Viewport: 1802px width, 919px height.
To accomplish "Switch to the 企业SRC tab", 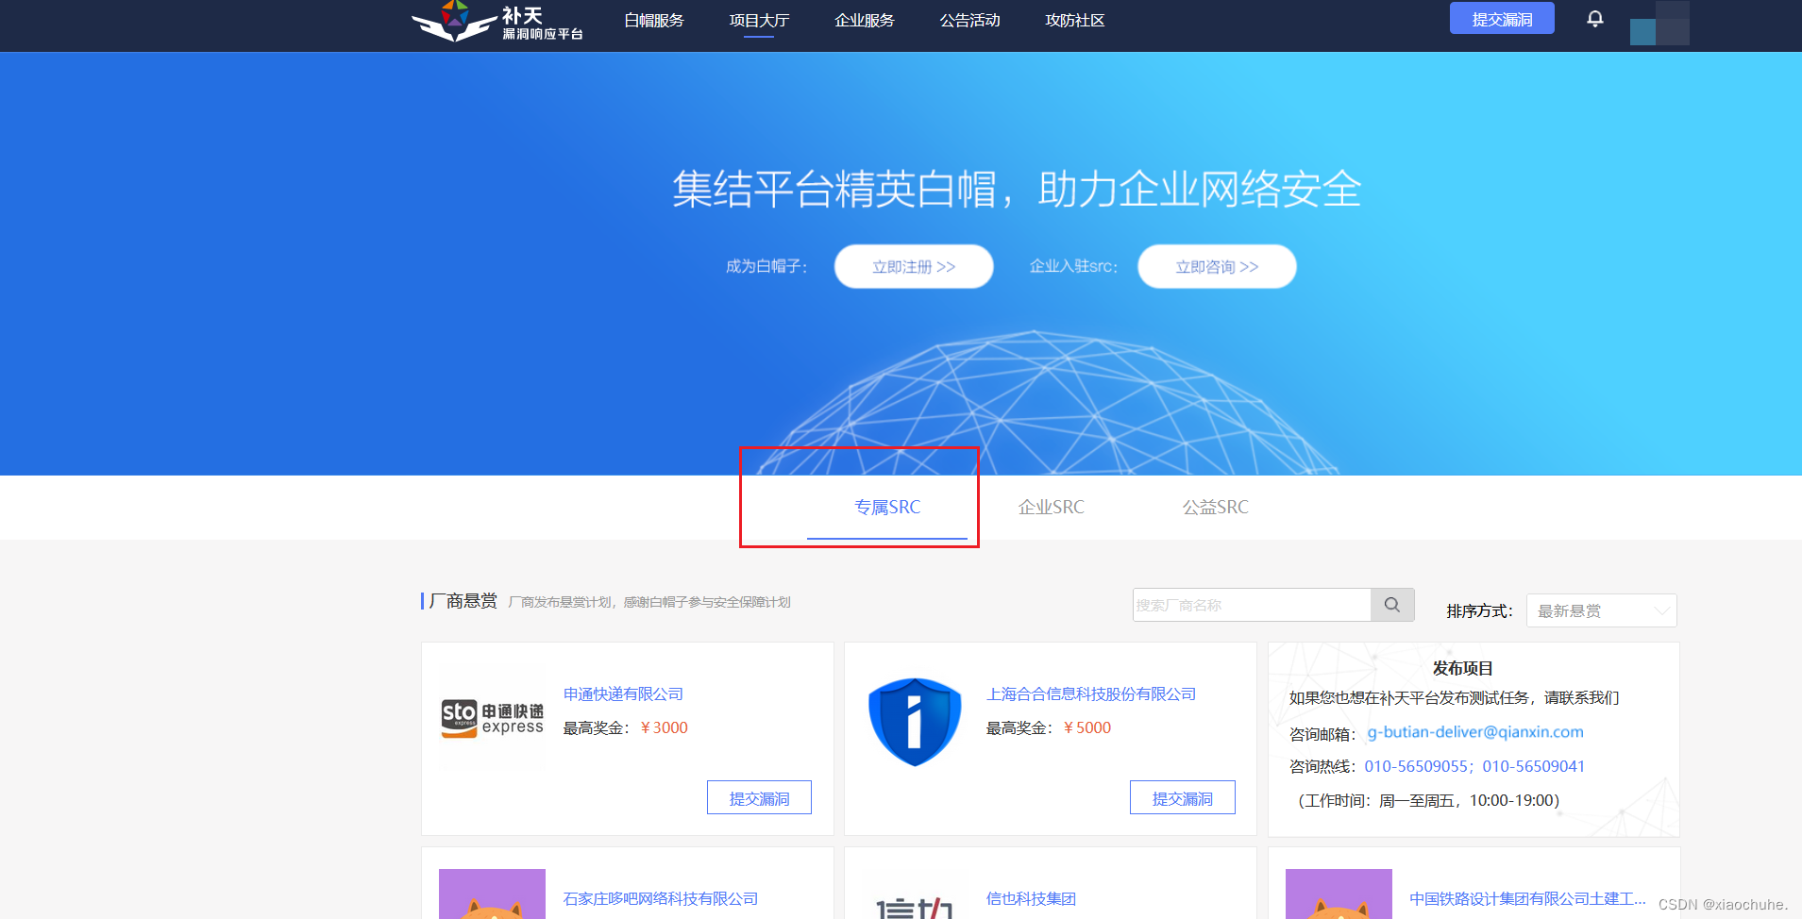I will point(1052,508).
